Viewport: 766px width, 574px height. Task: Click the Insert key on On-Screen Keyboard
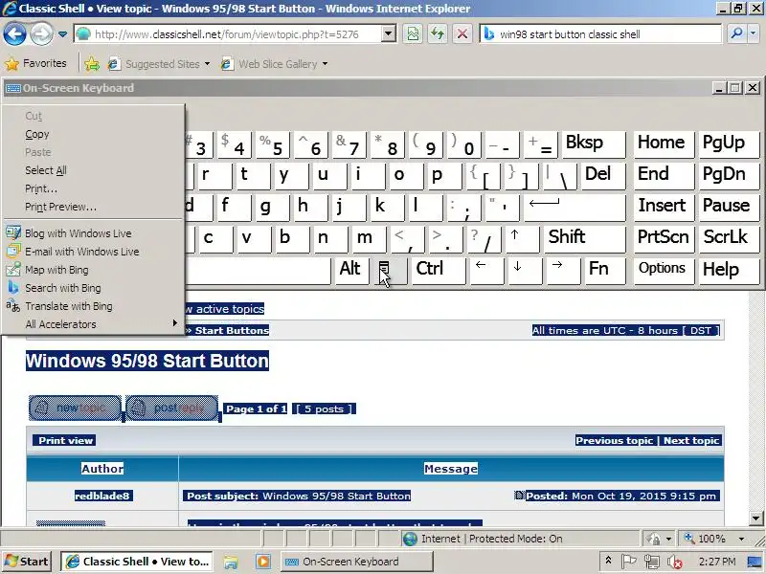coord(664,208)
